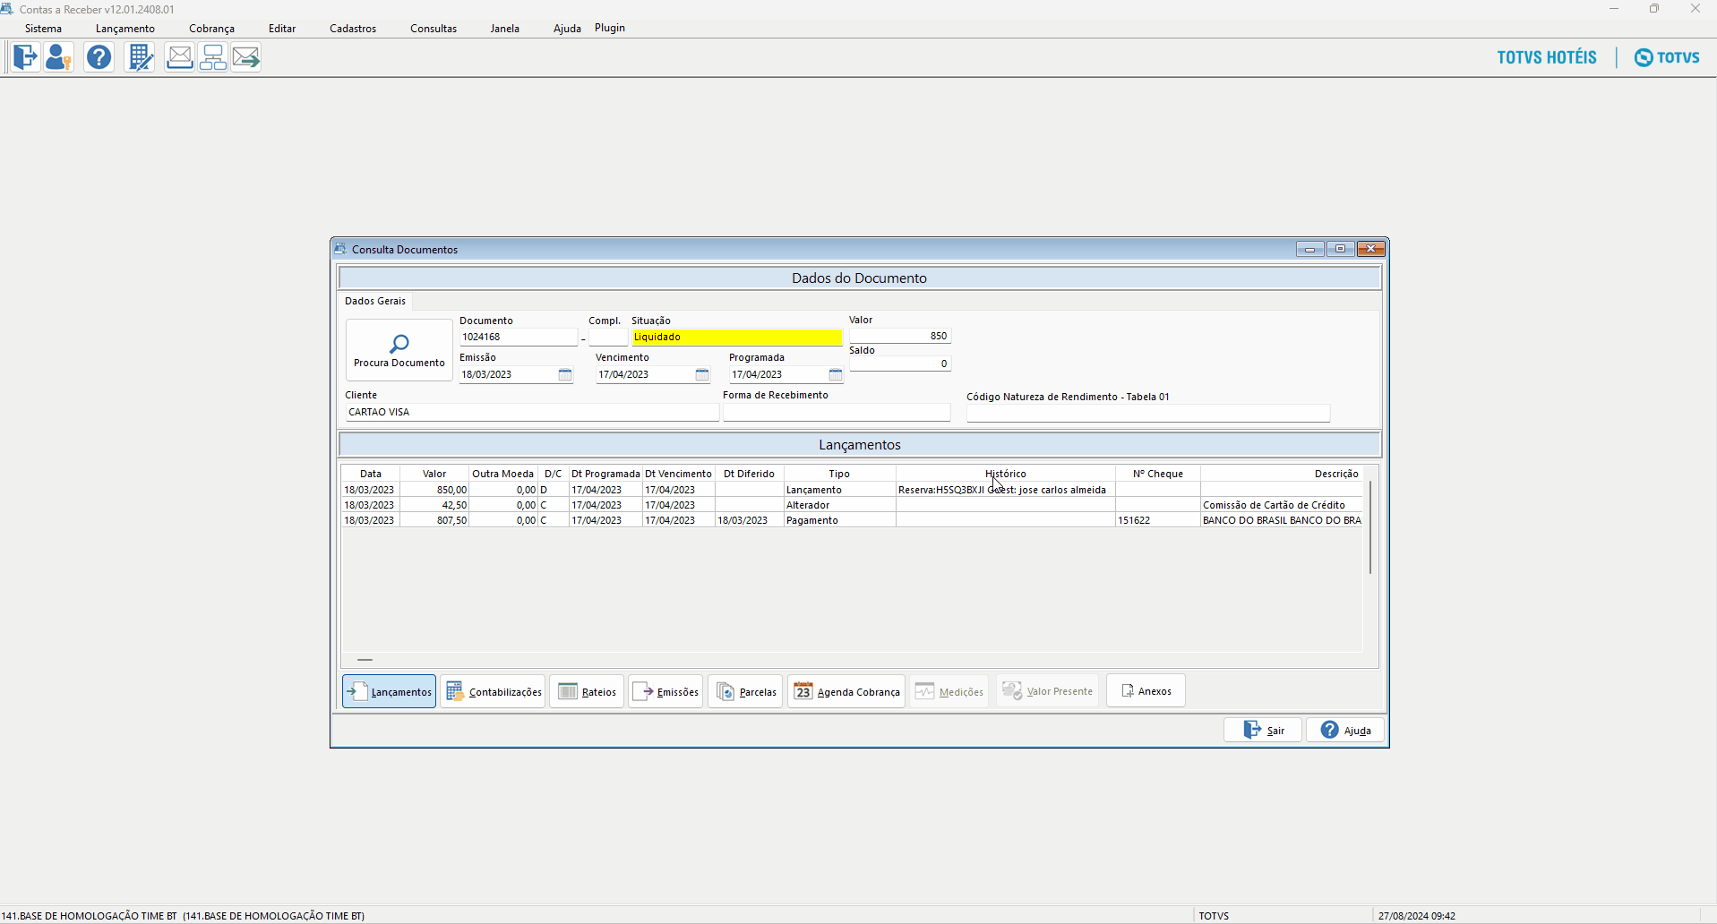Open the Parcelas view
The width and height of the screenshot is (1717, 924).
point(746,691)
